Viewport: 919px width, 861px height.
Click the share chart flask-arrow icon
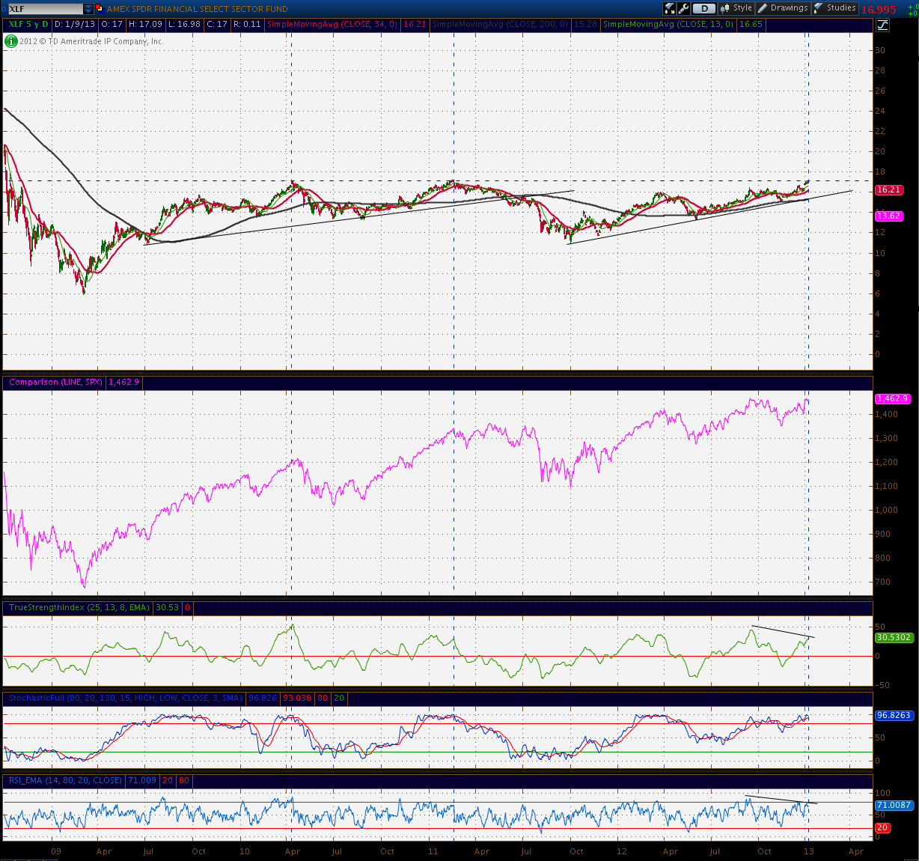click(670, 8)
